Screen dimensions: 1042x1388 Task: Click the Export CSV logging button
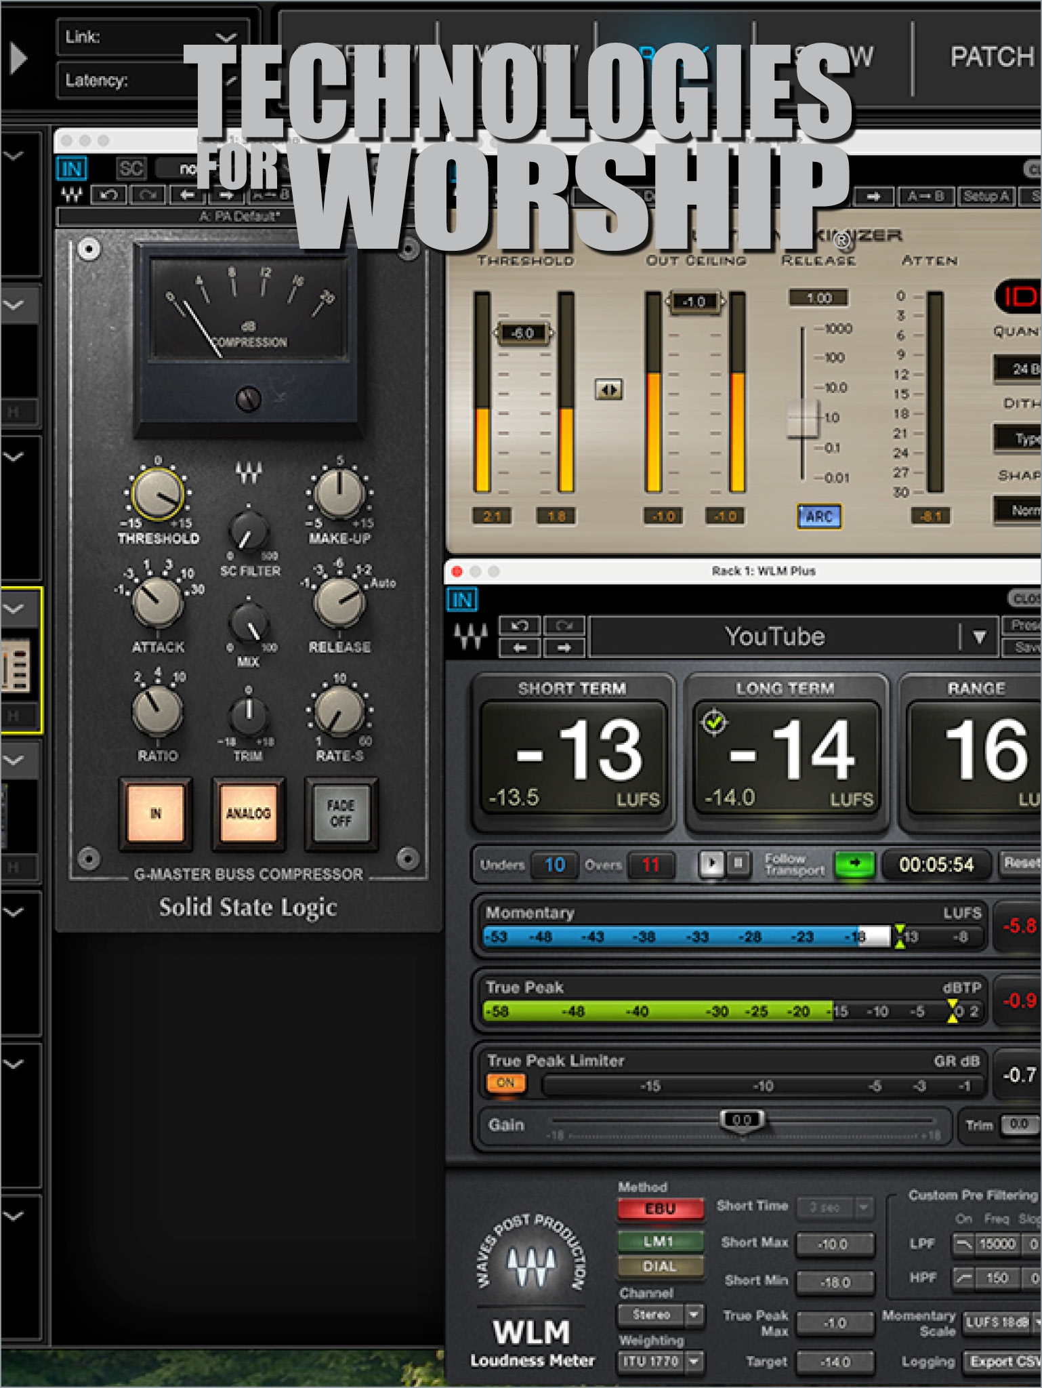pyautogui.click(x=1003, y=1362)
